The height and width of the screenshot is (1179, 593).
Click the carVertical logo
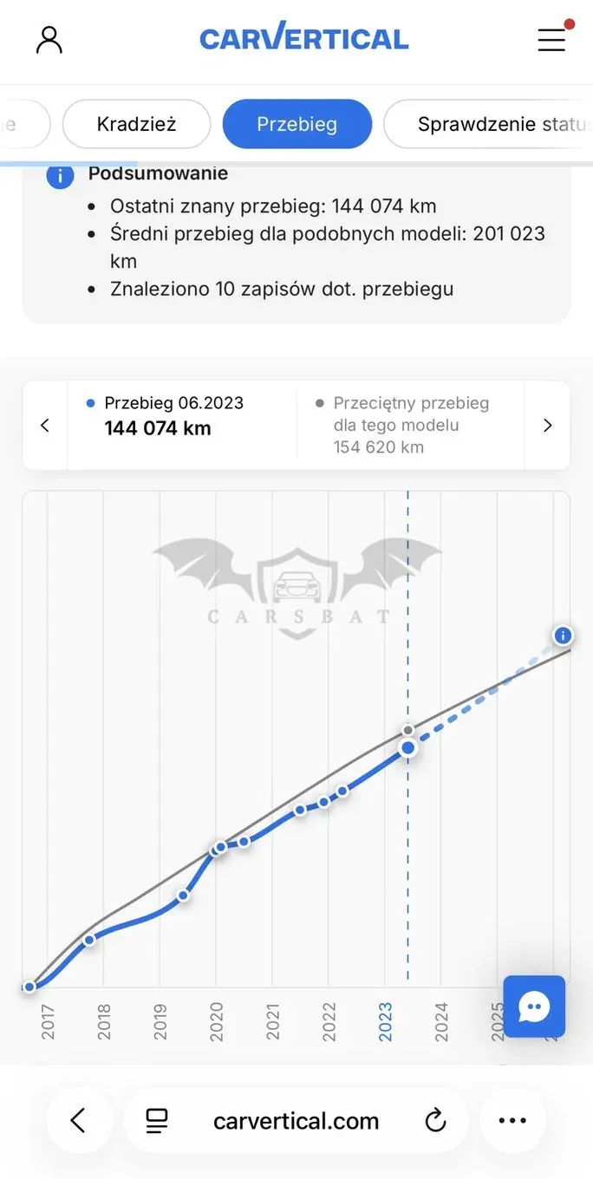tap(304, 38)
